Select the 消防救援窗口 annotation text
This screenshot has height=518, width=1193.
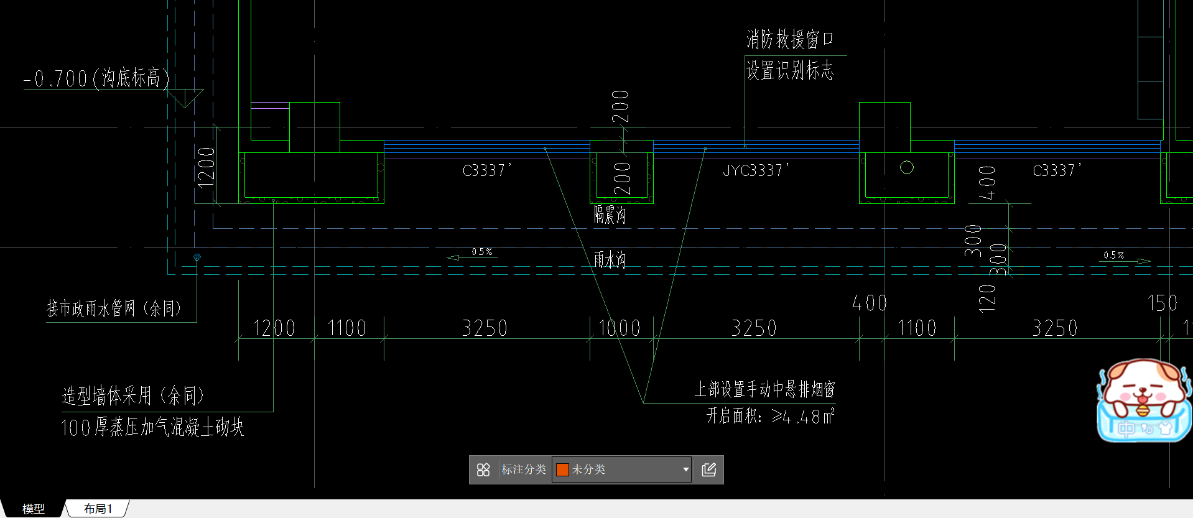789,39
